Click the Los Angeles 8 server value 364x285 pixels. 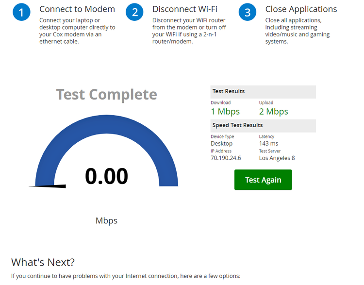tap(277, 158)
